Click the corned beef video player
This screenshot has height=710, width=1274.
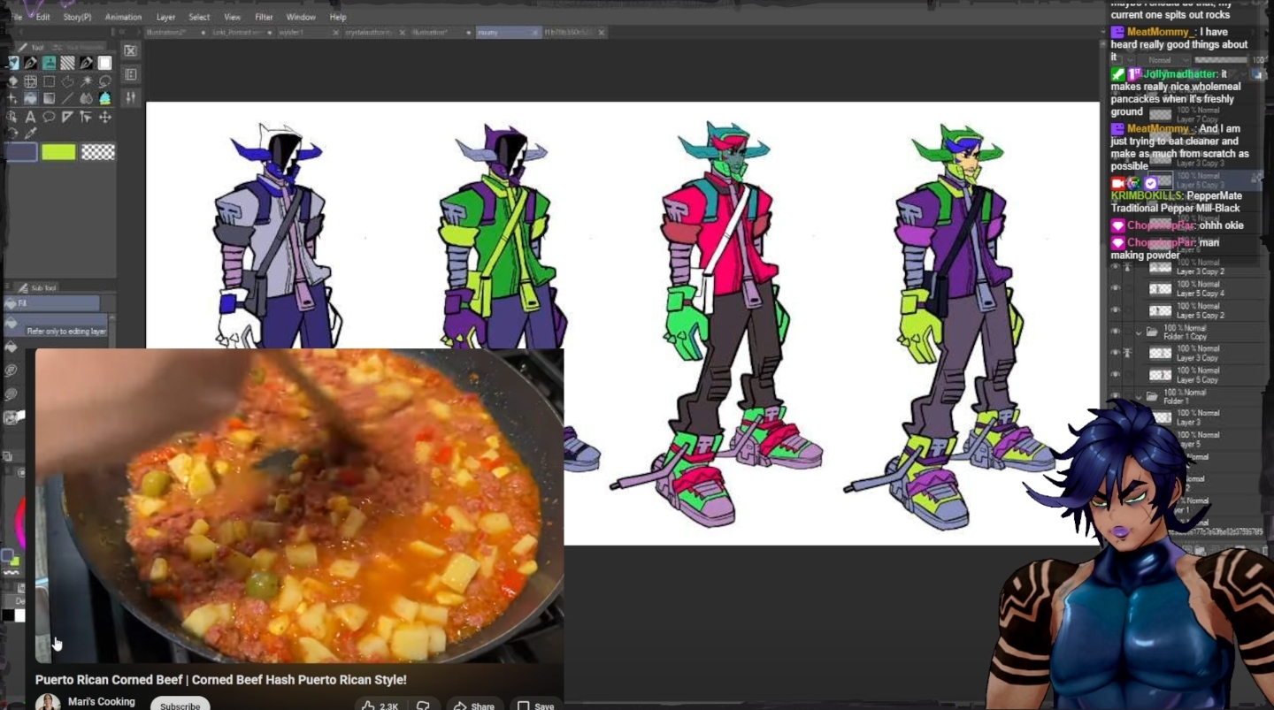pos(299,505)
